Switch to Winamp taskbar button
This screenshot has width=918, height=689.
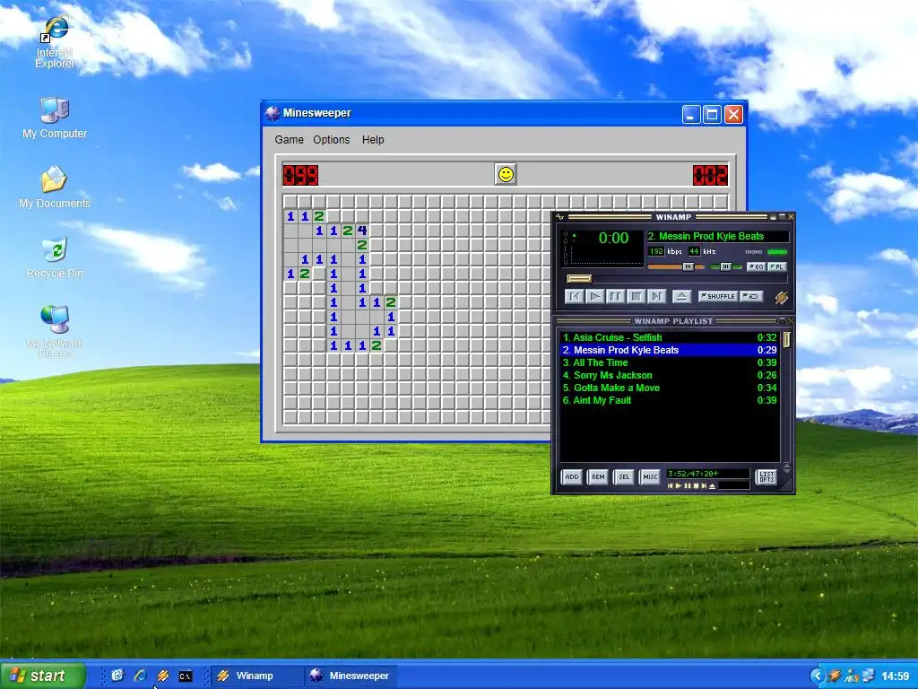coord(255,676)
